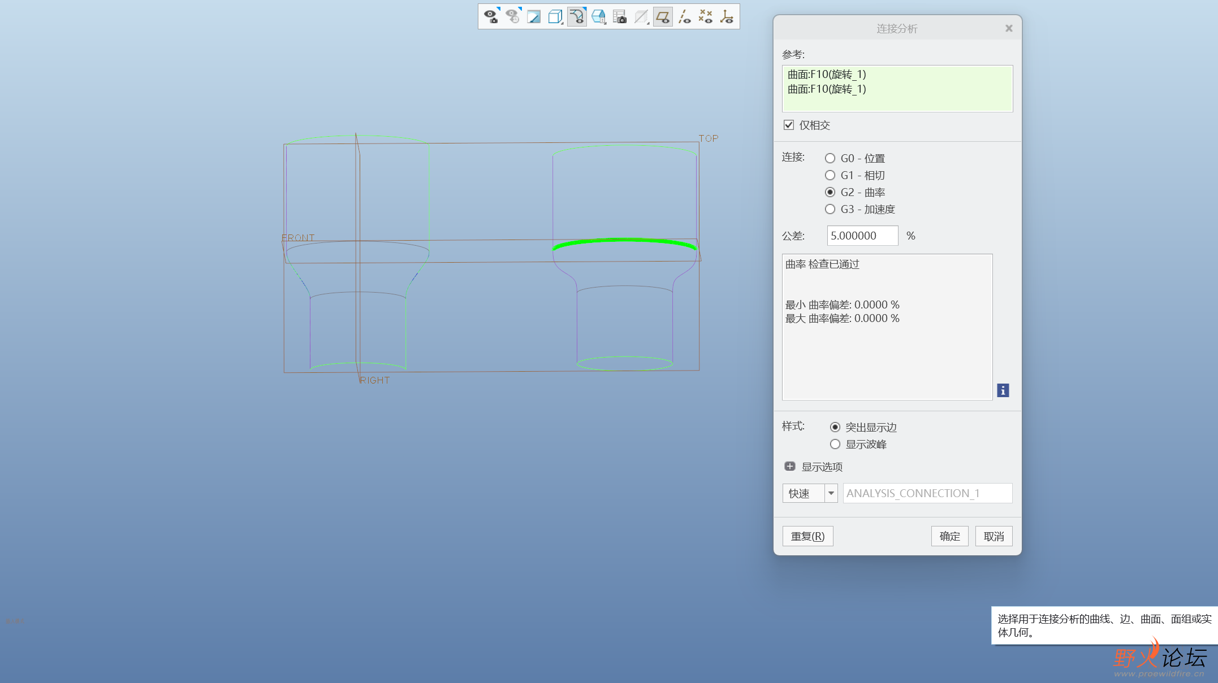
Task: Choose 显示波峰 style option
Action: pyautogui.click(x=835, y=444)
